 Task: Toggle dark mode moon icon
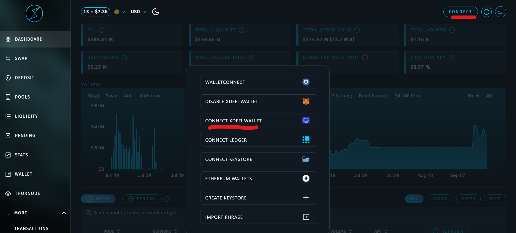(x=156, y=12)
